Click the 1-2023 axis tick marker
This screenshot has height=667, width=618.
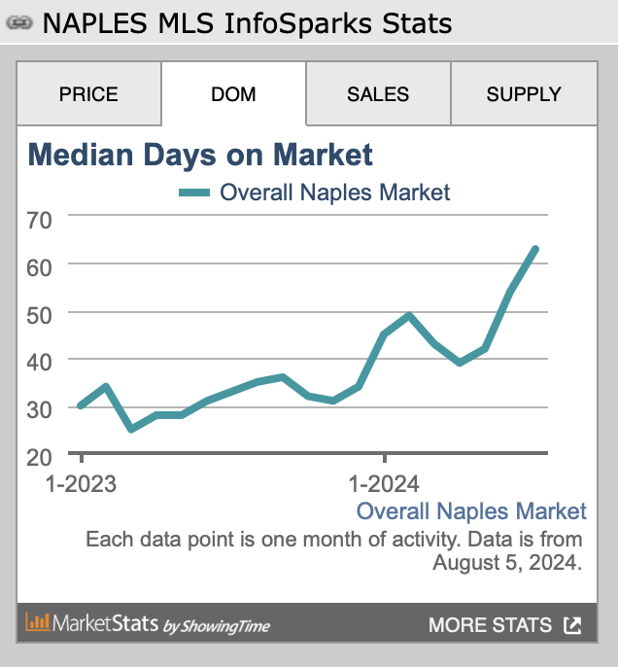(x=82, y=458)
